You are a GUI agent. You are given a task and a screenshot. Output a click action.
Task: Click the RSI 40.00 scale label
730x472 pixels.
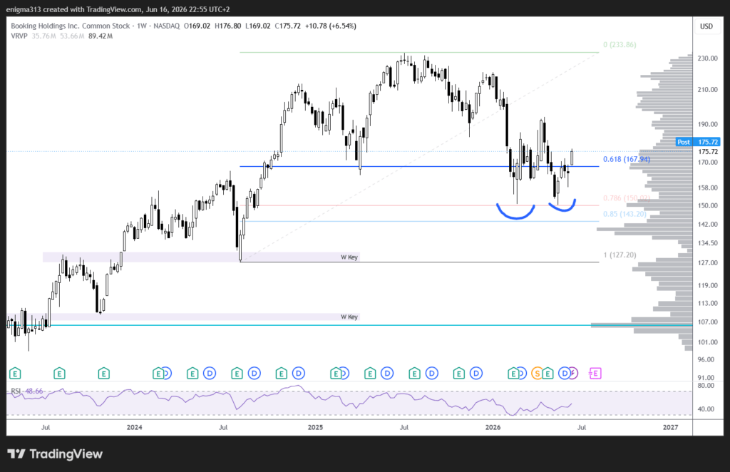[x=706, y=409]
